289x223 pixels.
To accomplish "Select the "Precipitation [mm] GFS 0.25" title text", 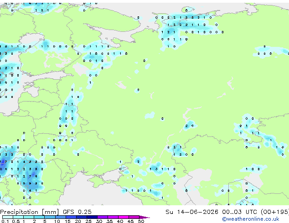I will [46, 212].
